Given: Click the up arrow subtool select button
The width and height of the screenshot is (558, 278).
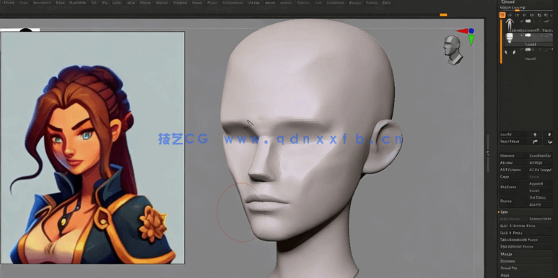Looking at the screenshot, I should pyautogui.click(x=534, y=134).
